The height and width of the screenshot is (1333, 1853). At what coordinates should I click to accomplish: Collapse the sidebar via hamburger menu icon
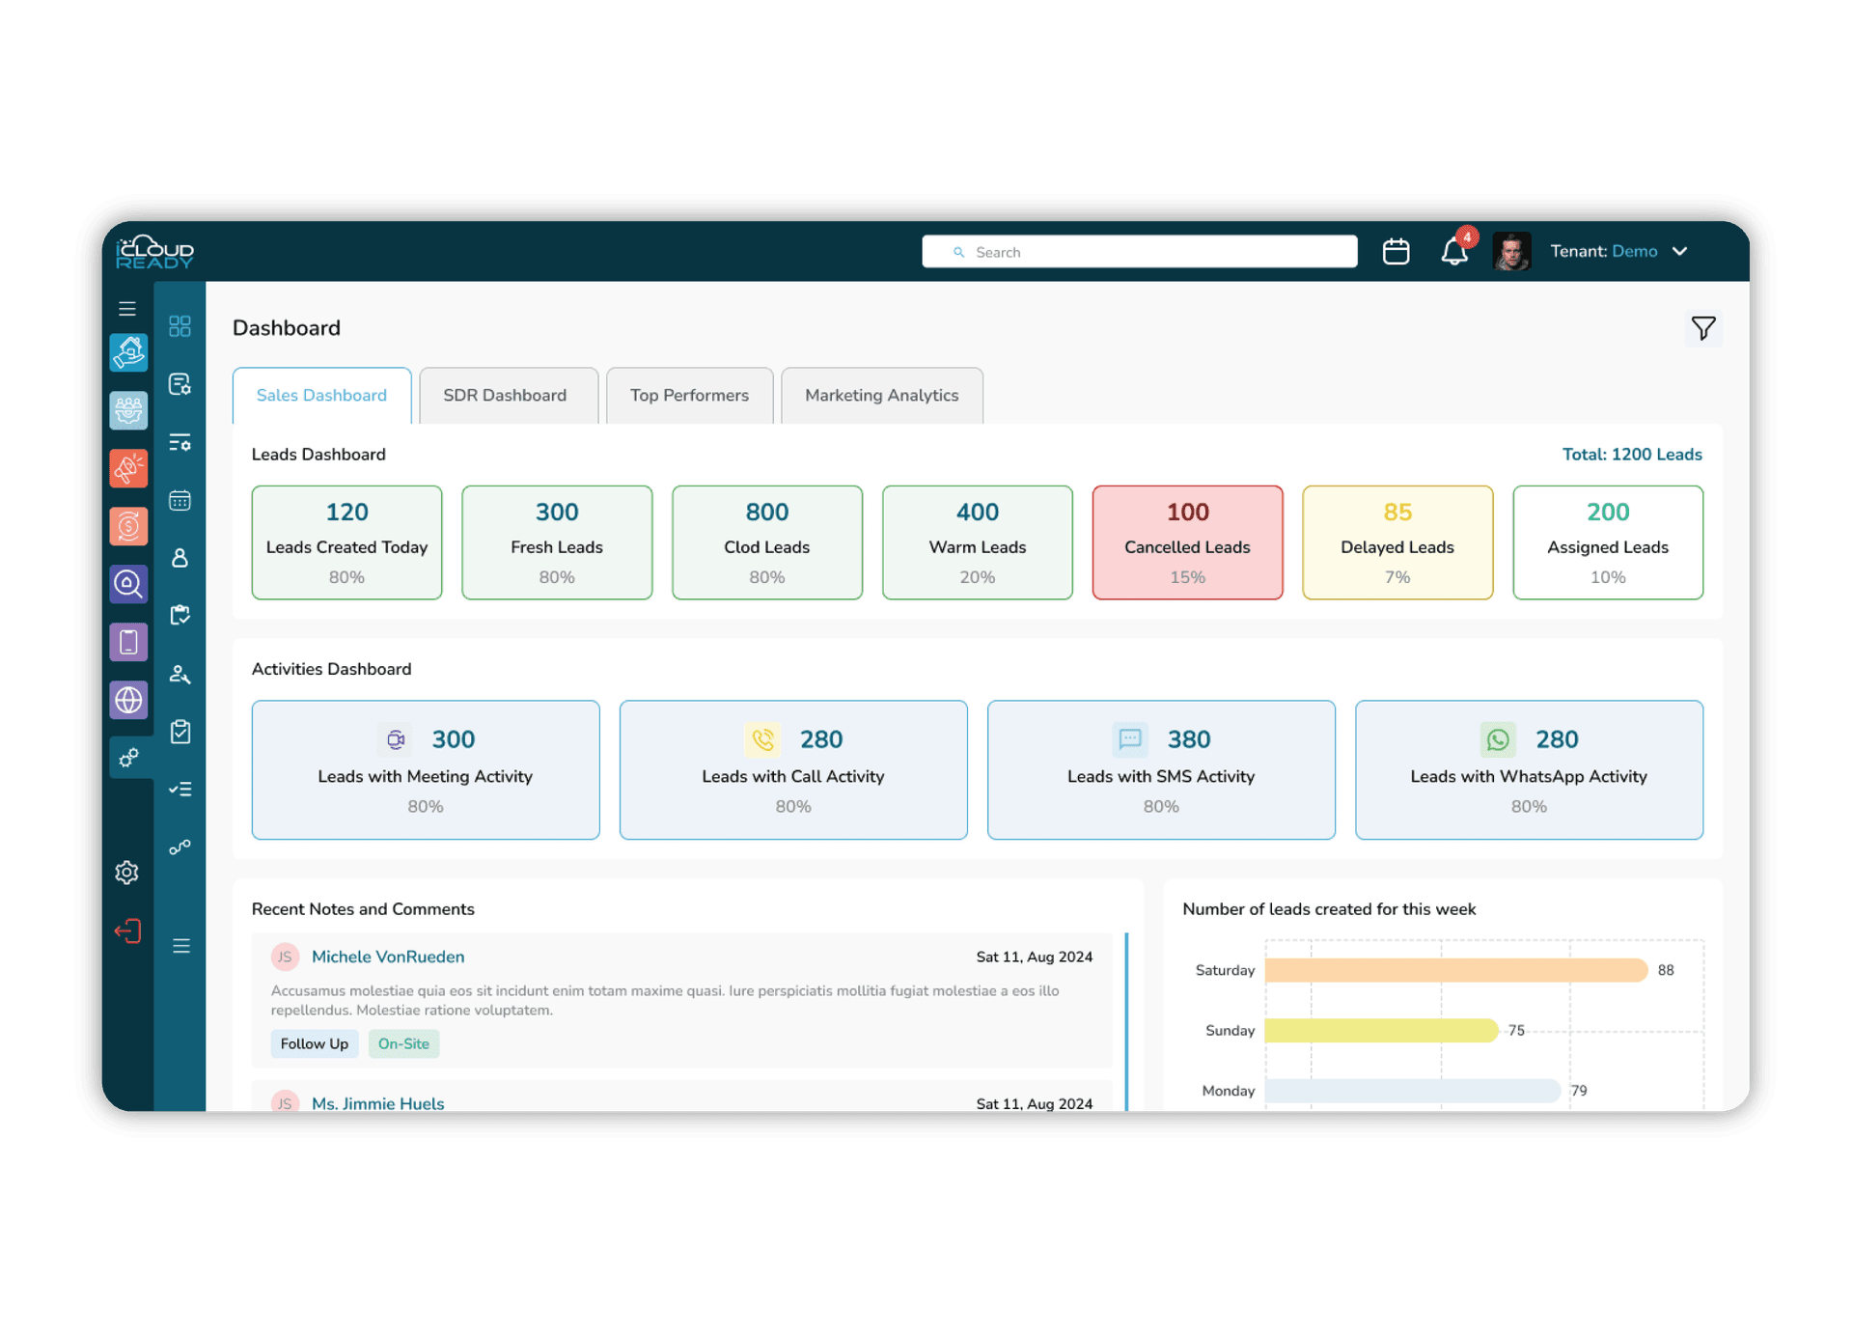(126, 307)
